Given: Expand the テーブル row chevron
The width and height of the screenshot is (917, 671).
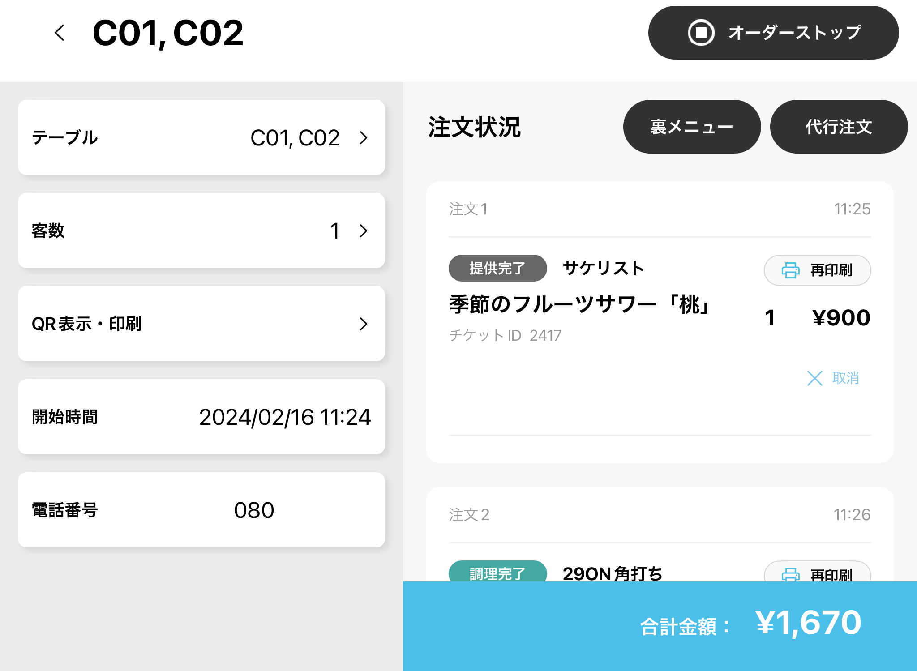Looking at the screenshot, I should pyautogui.click(x=364, y=138).
